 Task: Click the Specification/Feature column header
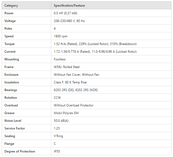(69, 6)
